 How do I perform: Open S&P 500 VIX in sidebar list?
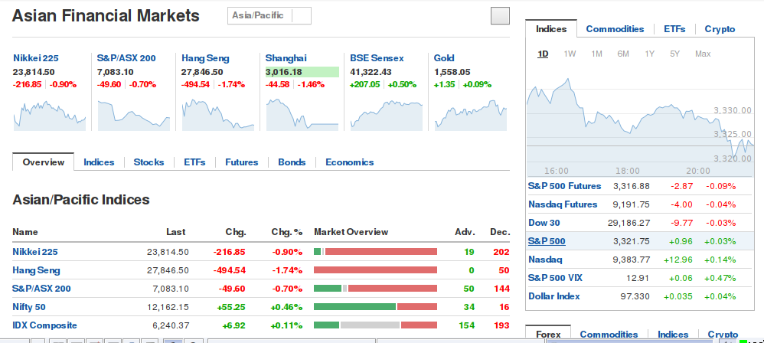coord(555,278)
